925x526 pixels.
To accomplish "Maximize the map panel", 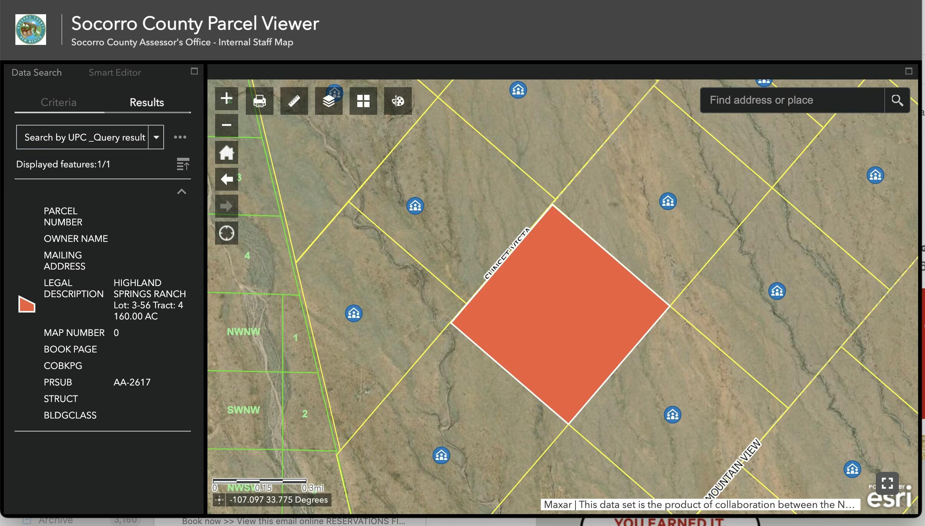I will click(909, 71).
